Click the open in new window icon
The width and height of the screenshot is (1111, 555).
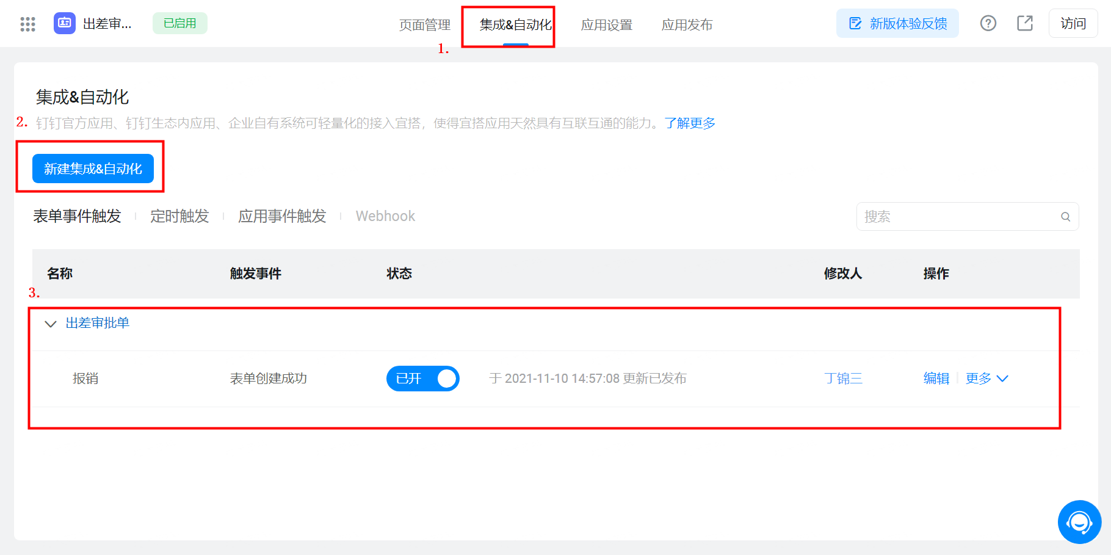click(x=1024, y=23)
